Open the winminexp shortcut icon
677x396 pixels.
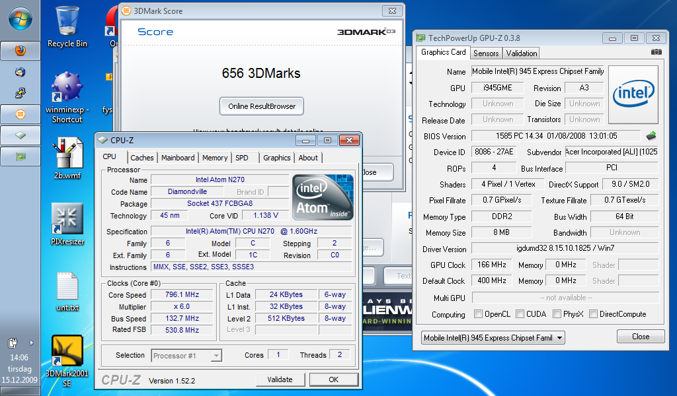click(x=67, y=98)
